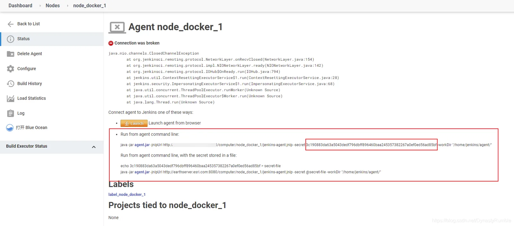Screen dimensions: 514x226
Task: Download agent.jar from the first command
Action: [x=142, y=145]
